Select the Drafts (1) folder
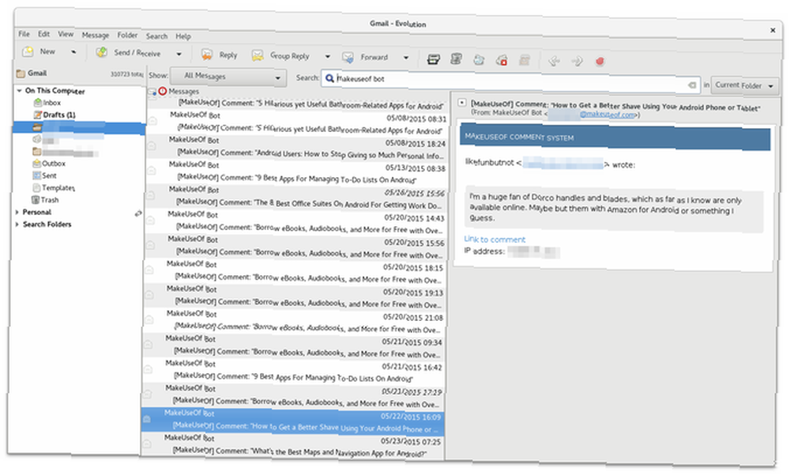The width and height of the screenshot is (790, 476). (55, 115)
